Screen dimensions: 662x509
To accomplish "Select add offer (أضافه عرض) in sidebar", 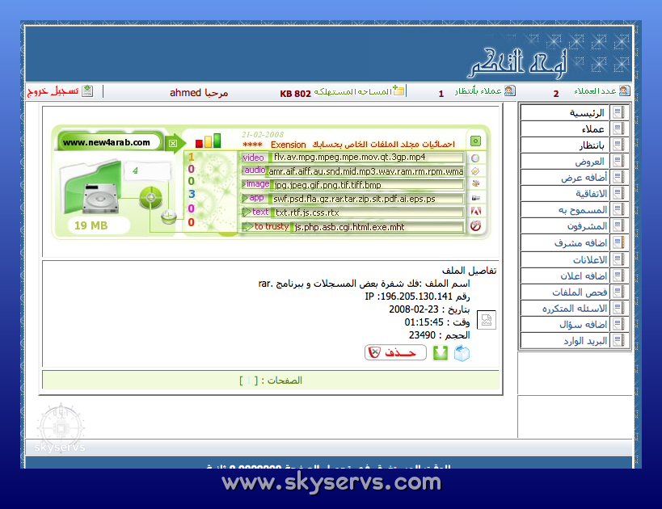I will coord(574,178).
